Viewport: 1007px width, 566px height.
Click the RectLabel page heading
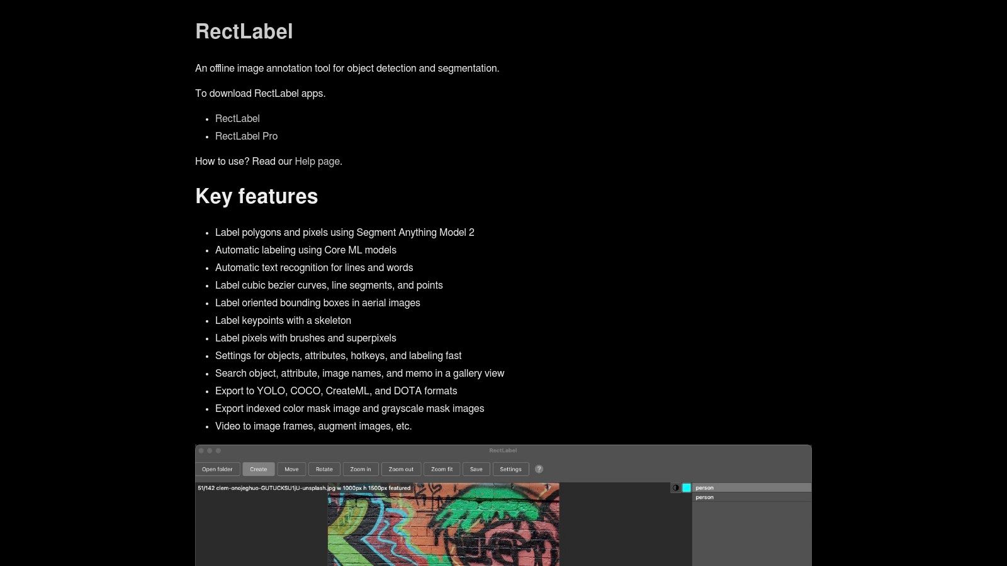pyautogui.click(x=244, y=31)
